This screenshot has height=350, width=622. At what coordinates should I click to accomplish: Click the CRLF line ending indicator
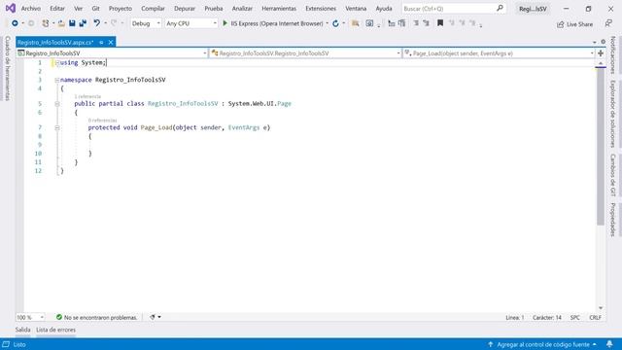[x=596, y=318]
